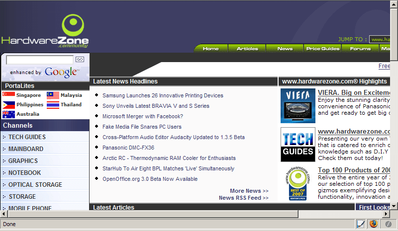Click the Firefox icon in status bar
The width and height of the screenshot is (398, 231).
374,224
